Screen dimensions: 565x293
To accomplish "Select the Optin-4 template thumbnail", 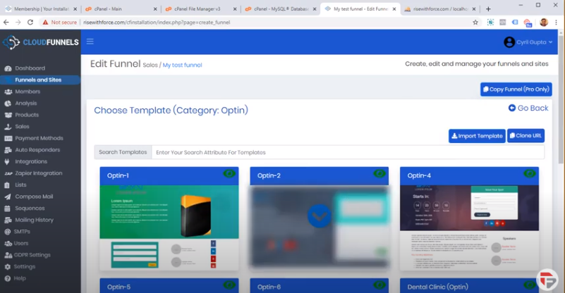I will pyautogui.click(x=469, y=226).
